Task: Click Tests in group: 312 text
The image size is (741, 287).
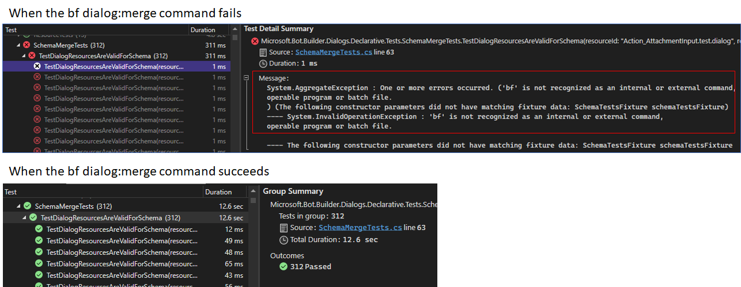Action: pyautogui.click(x=312, y=216)
